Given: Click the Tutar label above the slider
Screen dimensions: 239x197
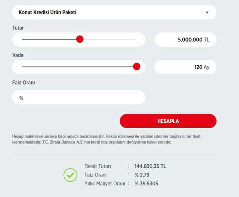Looking at the screenshot, I should pos(18,28).
